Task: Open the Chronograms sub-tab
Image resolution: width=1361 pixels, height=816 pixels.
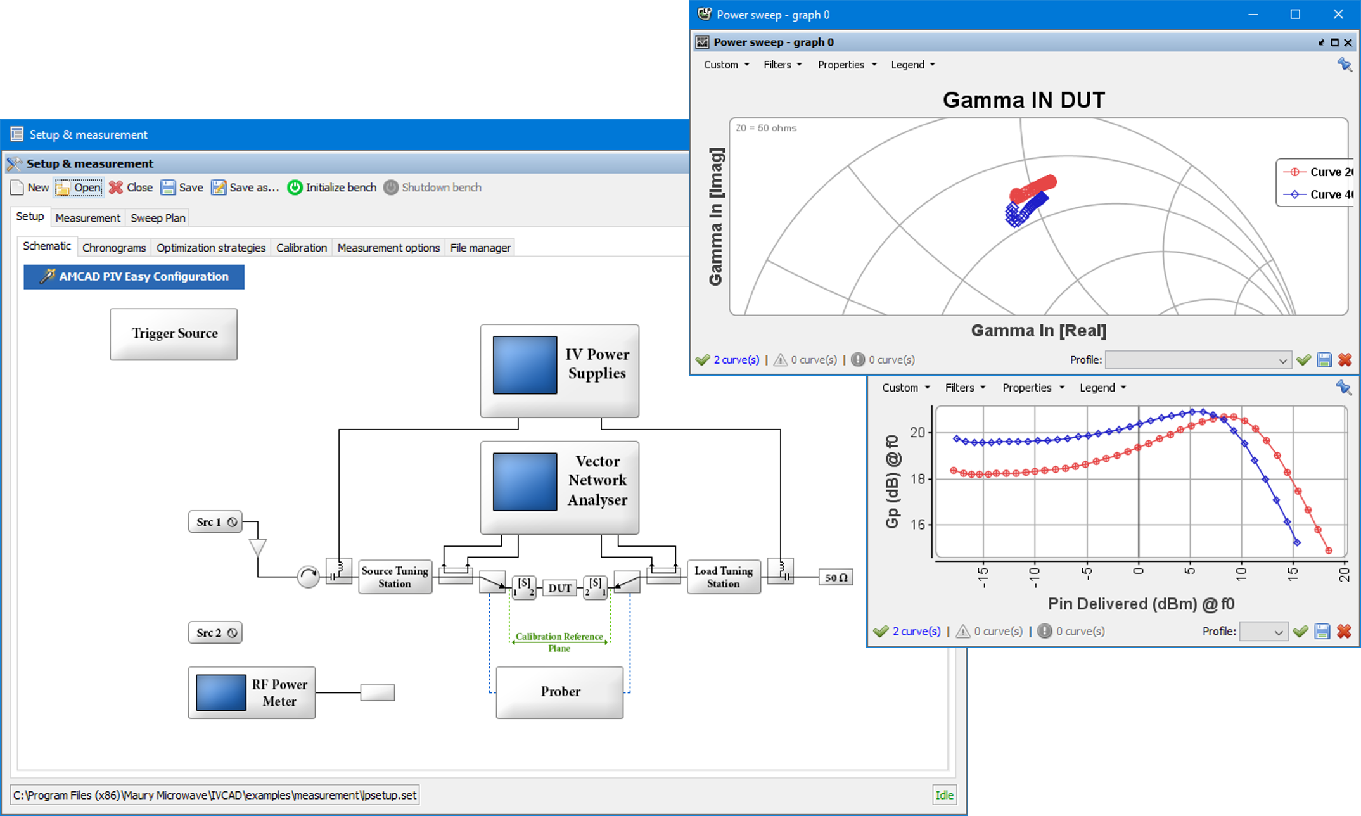Action: coord(114,248)
